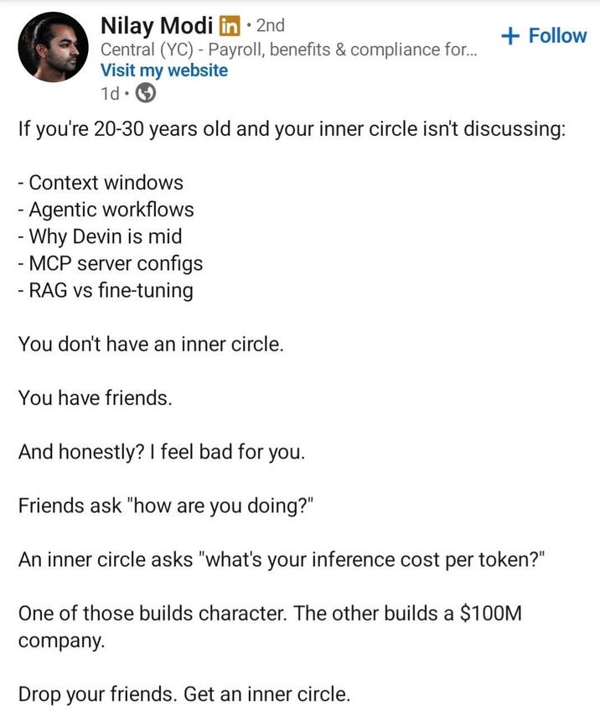Open the 'Visit my website' link
600x711 pixels.
[x=163, y=71]
